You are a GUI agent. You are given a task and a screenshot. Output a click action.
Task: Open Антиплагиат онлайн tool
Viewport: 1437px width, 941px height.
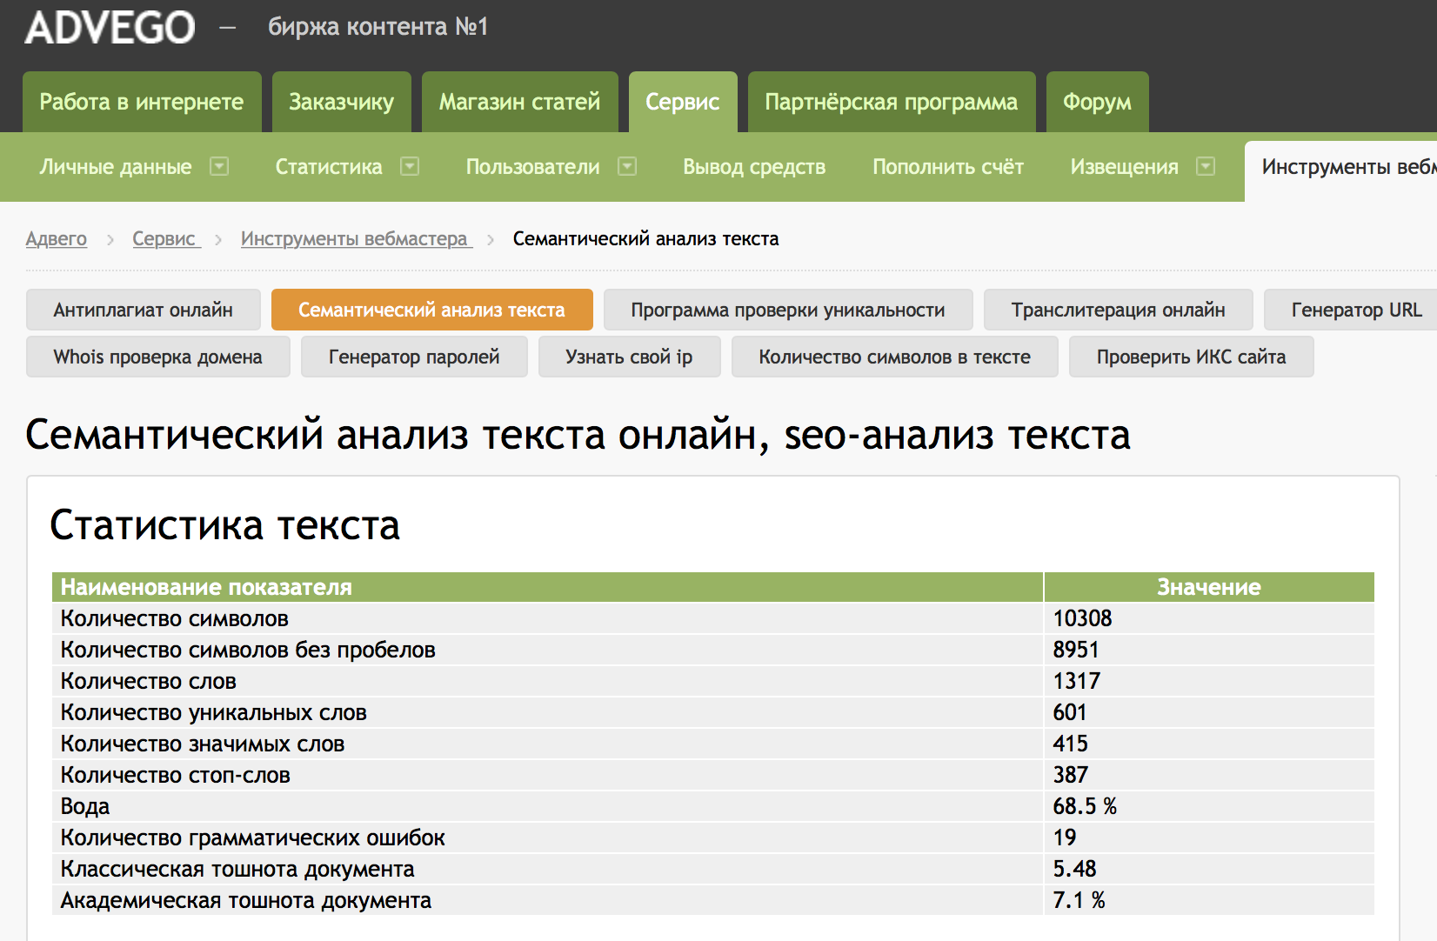pyautogui.click(x=144, y=310)
